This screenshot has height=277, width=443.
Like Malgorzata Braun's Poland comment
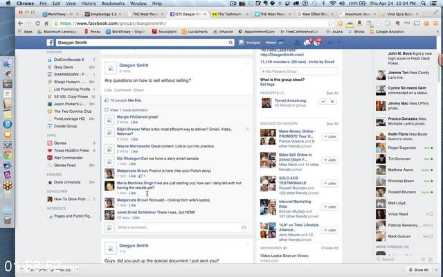[x=132, y=176]
